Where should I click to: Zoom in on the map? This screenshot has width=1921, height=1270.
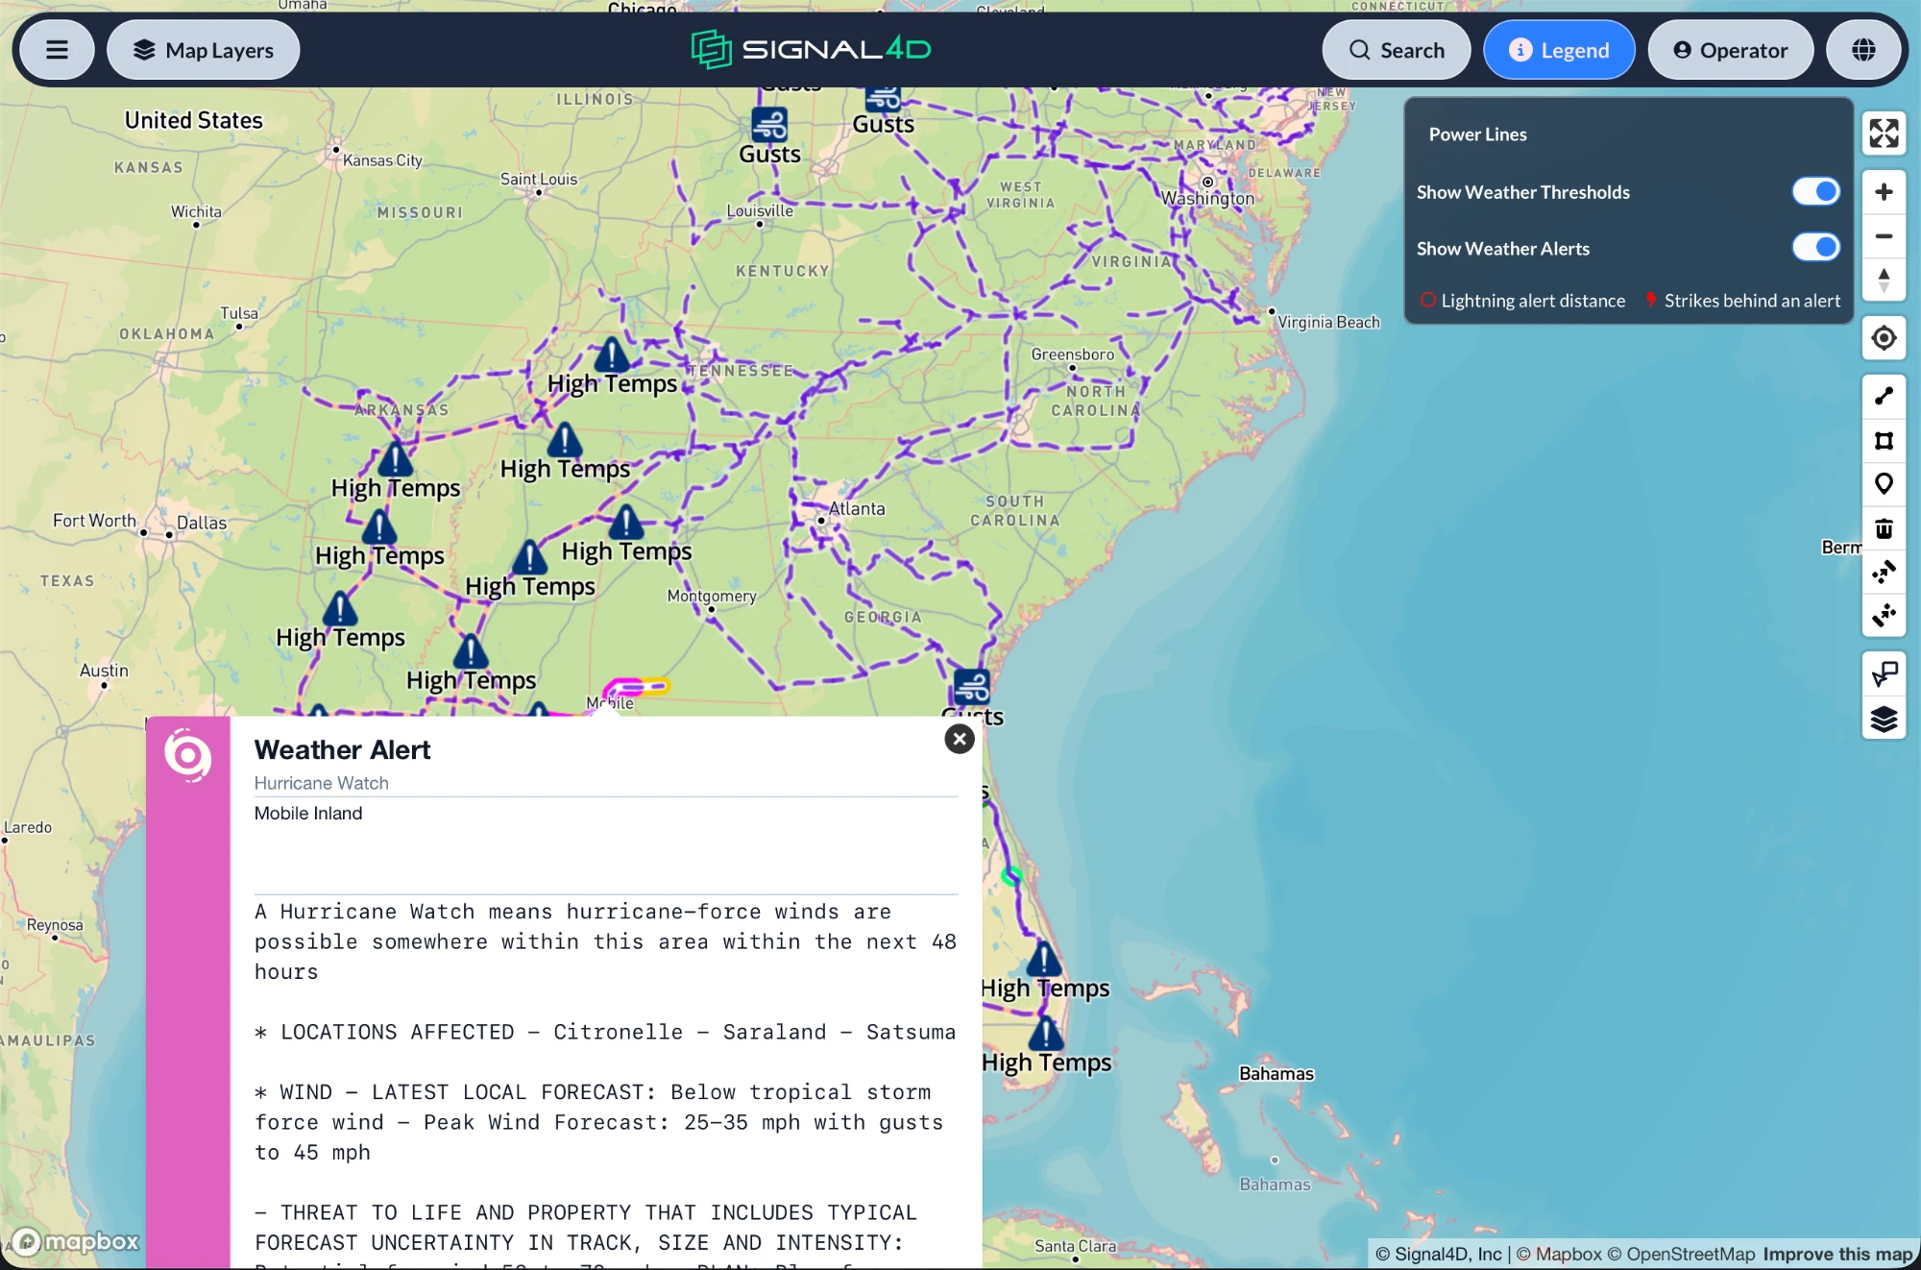click(x=1884, y=192)
